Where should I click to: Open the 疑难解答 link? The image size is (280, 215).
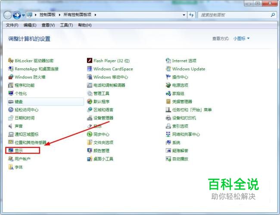pos(180,150)
